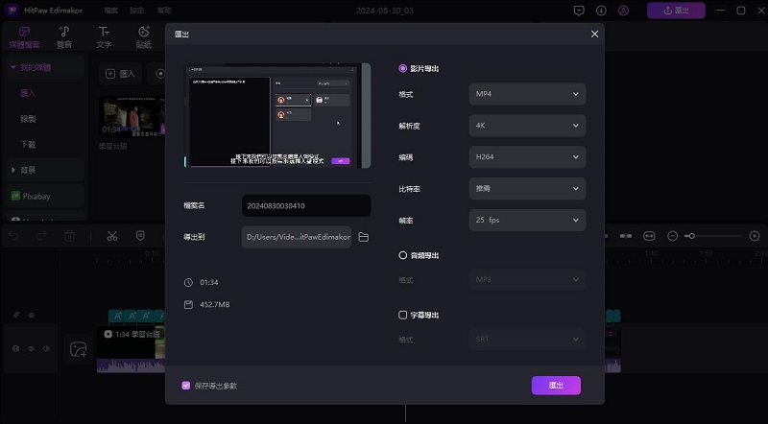768x424 pixels.
Task: Click the 導出到 export path field
Action: click(297, 237)
